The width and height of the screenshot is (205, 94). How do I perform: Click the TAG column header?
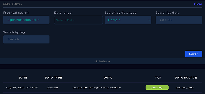coord(158,78)
